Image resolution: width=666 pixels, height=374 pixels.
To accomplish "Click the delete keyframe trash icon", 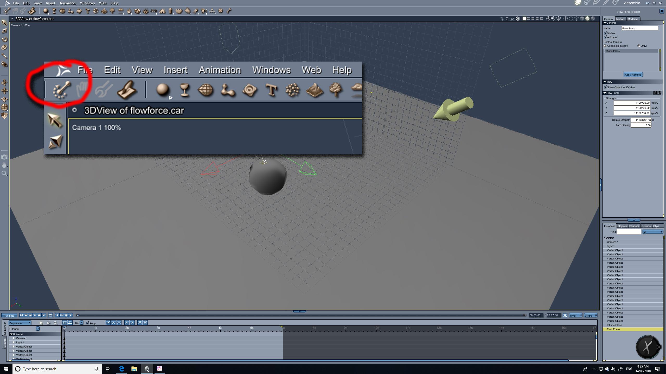I will pos(66,315).
